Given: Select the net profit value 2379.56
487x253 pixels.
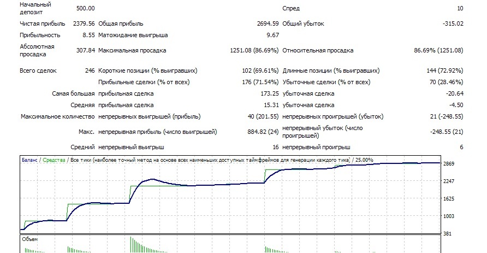Looking at the screenshot, I should pyautogui.click(x=84, y=23).
